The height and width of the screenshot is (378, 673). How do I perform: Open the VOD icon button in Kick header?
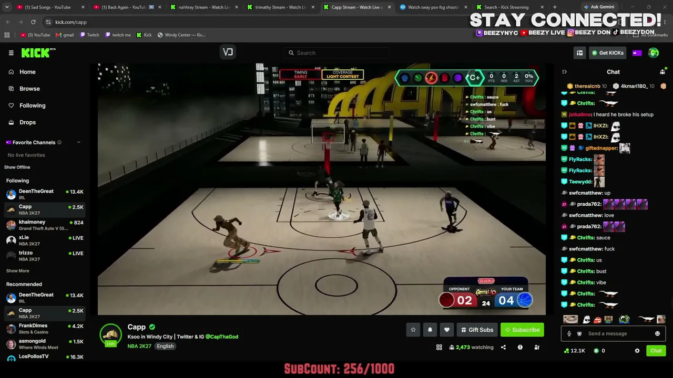(x=228, y=52)
